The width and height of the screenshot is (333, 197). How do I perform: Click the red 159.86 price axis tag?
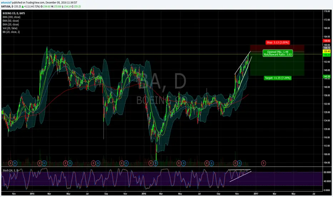click(x=327, y=41)
